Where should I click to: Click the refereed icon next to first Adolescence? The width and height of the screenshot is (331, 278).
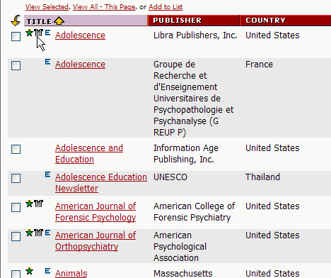pos(39,33)
